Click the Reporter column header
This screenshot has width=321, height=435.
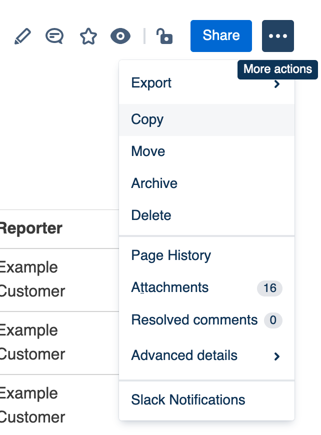coord(31,228)
